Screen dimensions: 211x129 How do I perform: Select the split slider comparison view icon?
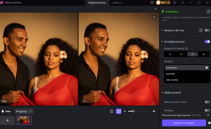point(112,111)
